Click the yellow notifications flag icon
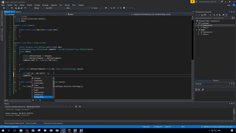The image size is (236, 133). pos(192,1)
